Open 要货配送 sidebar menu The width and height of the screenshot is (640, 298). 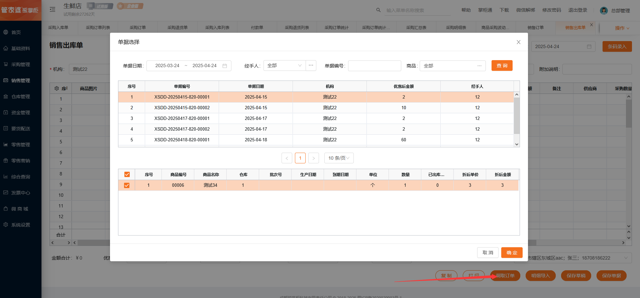click(x=20, y=129)
